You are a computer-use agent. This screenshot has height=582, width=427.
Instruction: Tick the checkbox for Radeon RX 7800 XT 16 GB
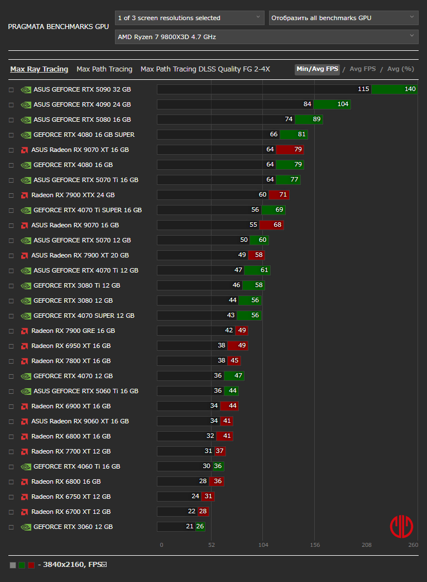click(x=11, y=361)
